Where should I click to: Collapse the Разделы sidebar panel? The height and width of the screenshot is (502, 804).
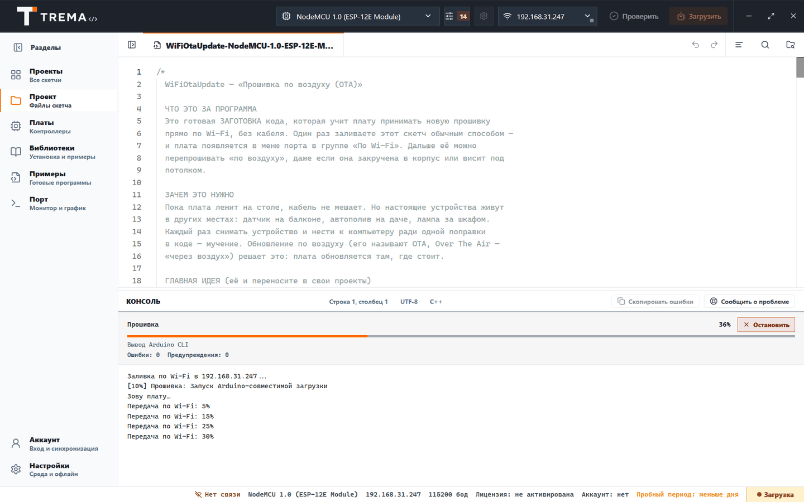tap(18, 47)
